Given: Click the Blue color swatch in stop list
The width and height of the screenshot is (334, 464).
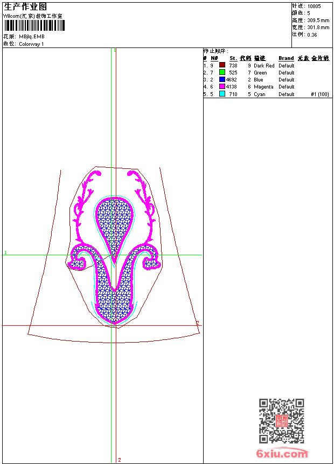Looking at the screenshot, I should coord(222,79).
